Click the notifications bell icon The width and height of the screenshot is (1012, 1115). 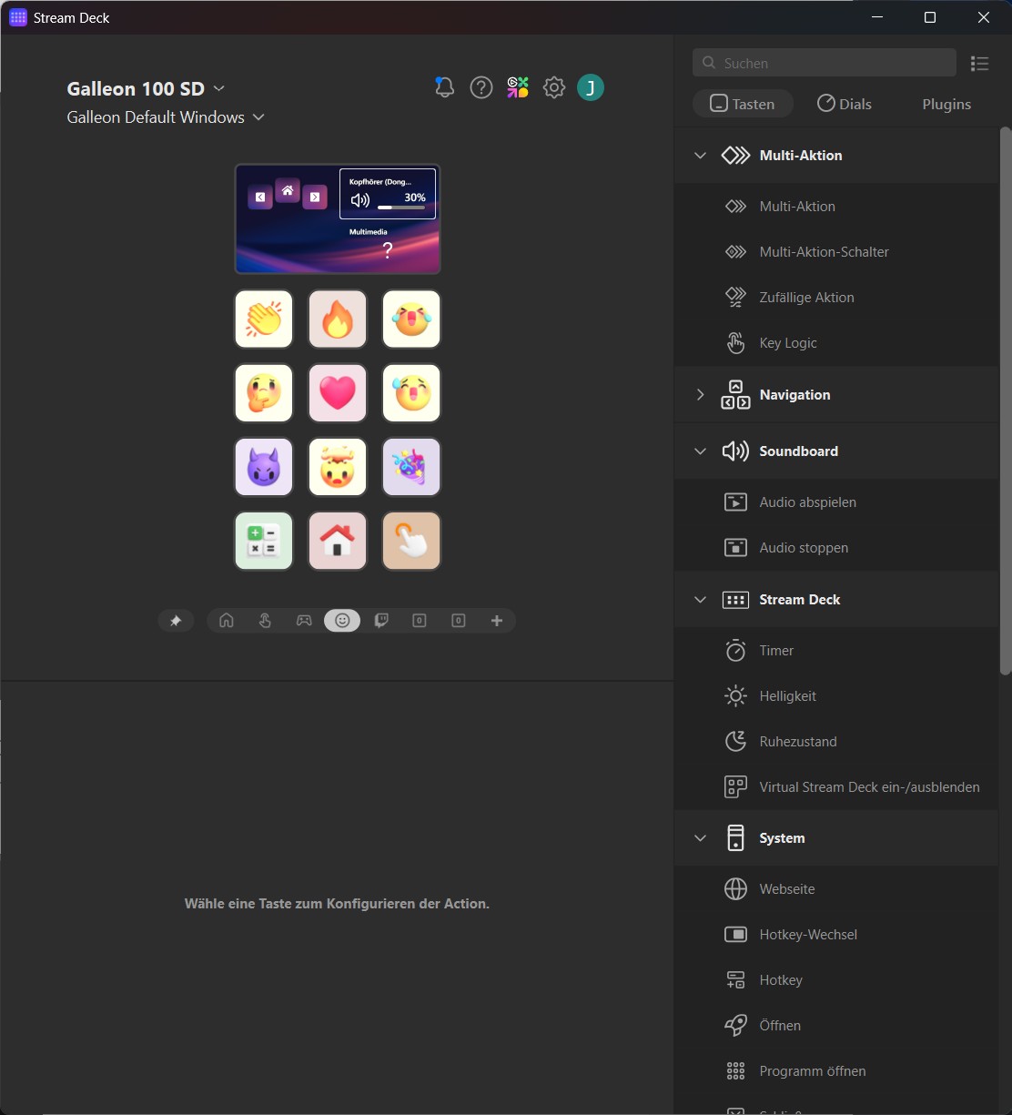pos(444,87)
